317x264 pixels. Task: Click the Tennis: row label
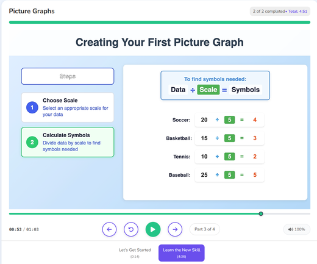click(x=182, y=157)
